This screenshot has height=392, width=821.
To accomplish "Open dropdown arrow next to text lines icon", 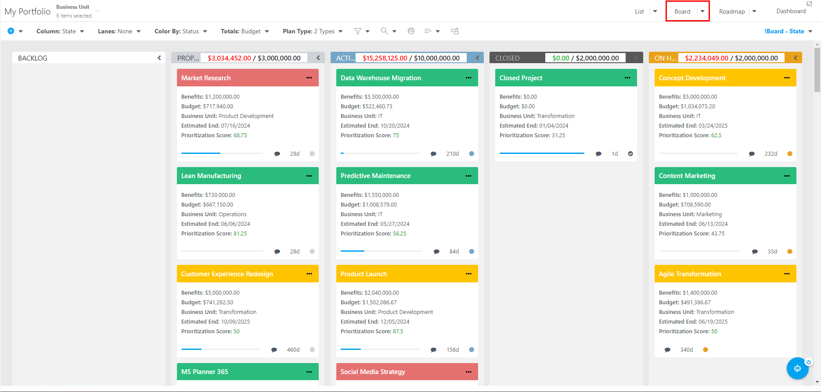I will pyautogui.click(x=438, y=31).
